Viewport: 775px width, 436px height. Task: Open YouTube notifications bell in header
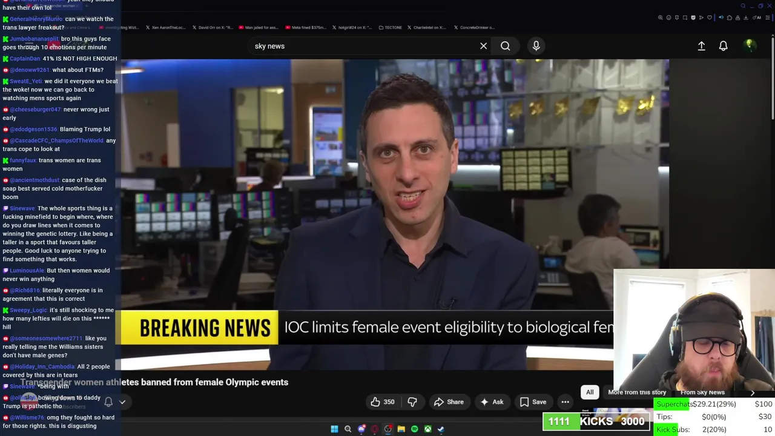tap(723, 46)
